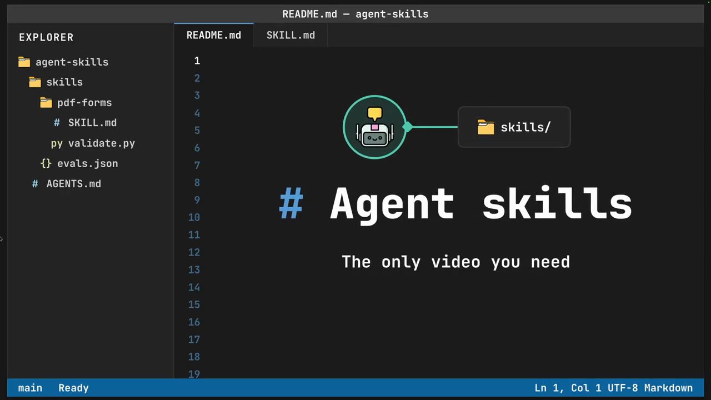Screen dimensions: 711x400
Task: Click the main branch status item
Action: click(x=30, y=388)
